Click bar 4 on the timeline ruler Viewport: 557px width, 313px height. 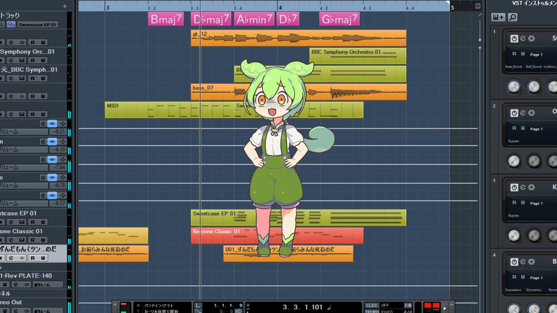(280, 8)
